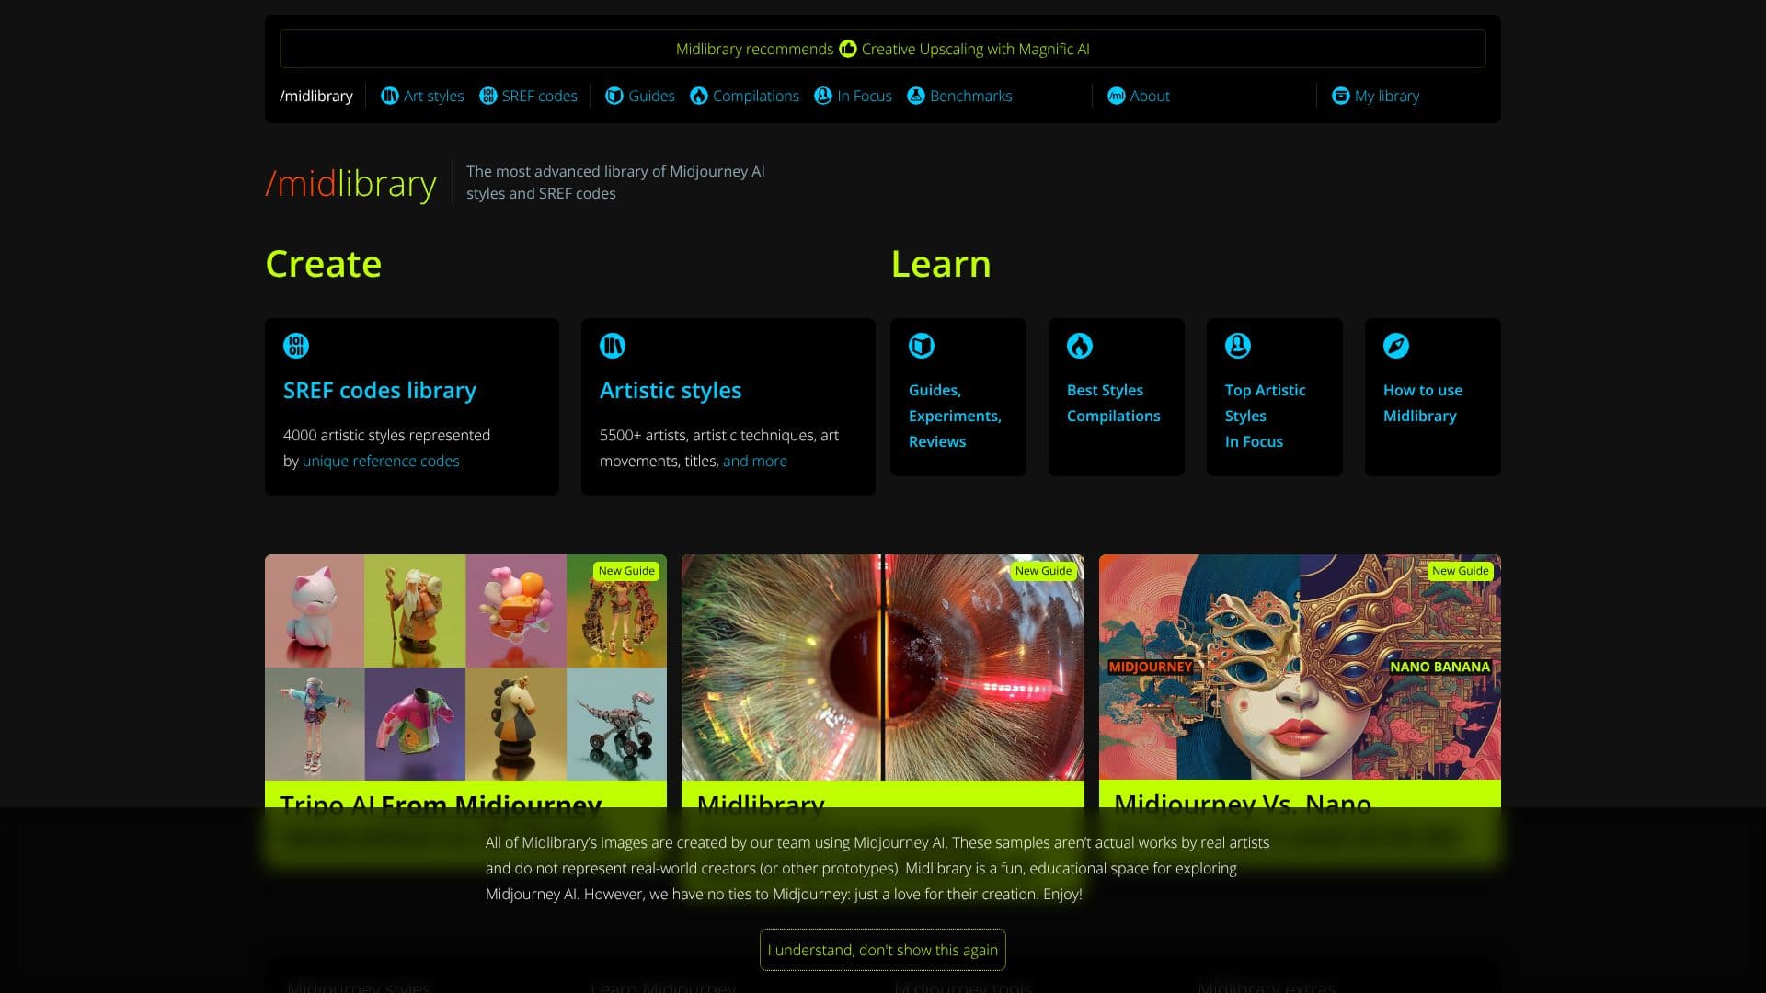The width and height of the screenshot is (1766, 993).
Task: Click the My library icon in navbar
Action: pos(1340,96)
